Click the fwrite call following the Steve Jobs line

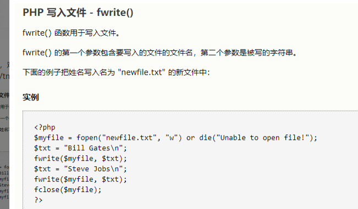(x=80, y=179)
